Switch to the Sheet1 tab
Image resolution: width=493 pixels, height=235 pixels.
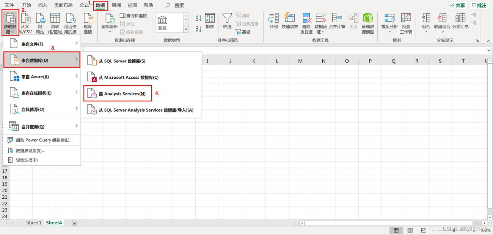pyautogui.click(x=33, y=223)
